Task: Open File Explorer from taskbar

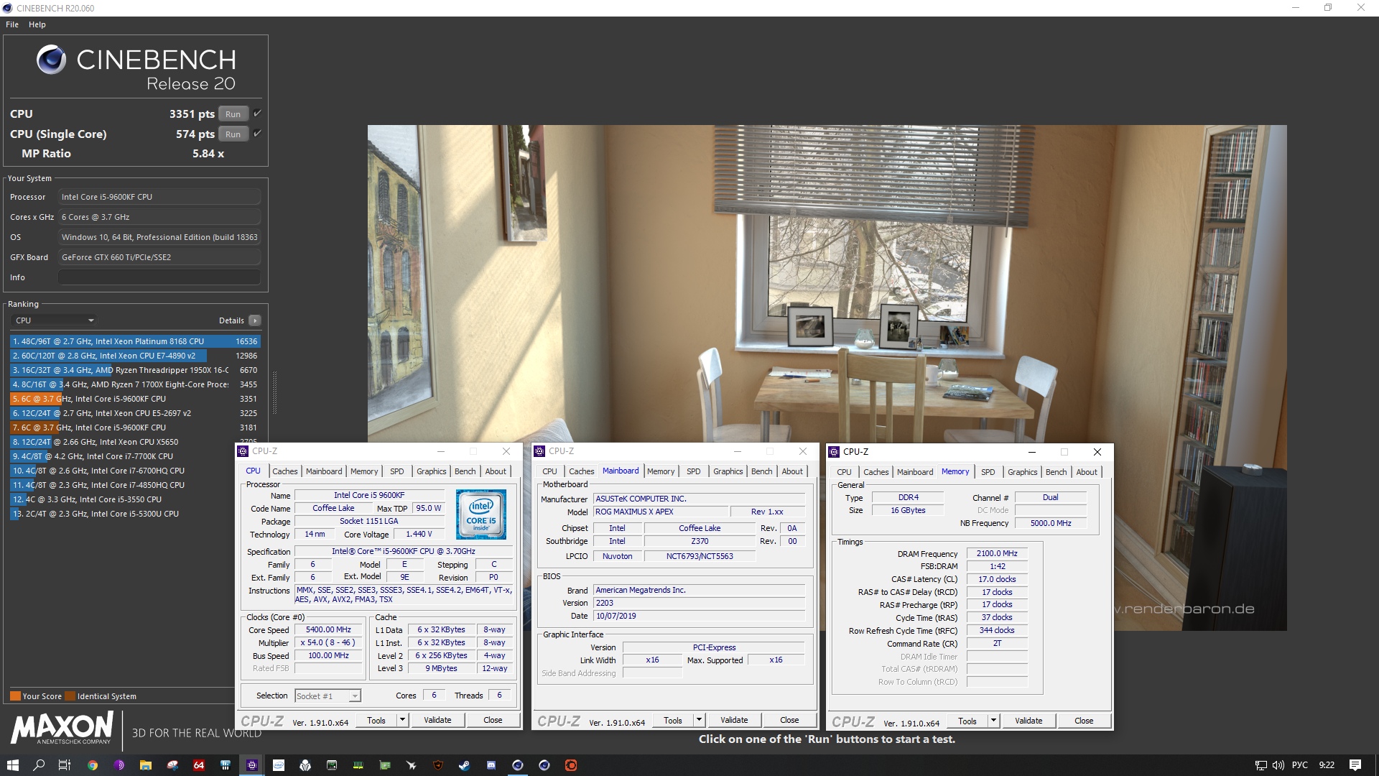Action: click(146, 765)
